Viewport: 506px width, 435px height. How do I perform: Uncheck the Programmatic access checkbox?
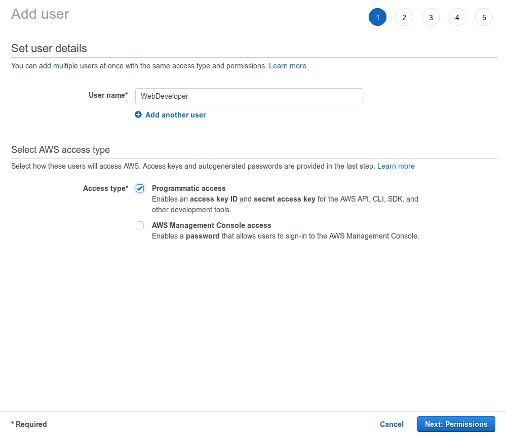click(140, 188)
